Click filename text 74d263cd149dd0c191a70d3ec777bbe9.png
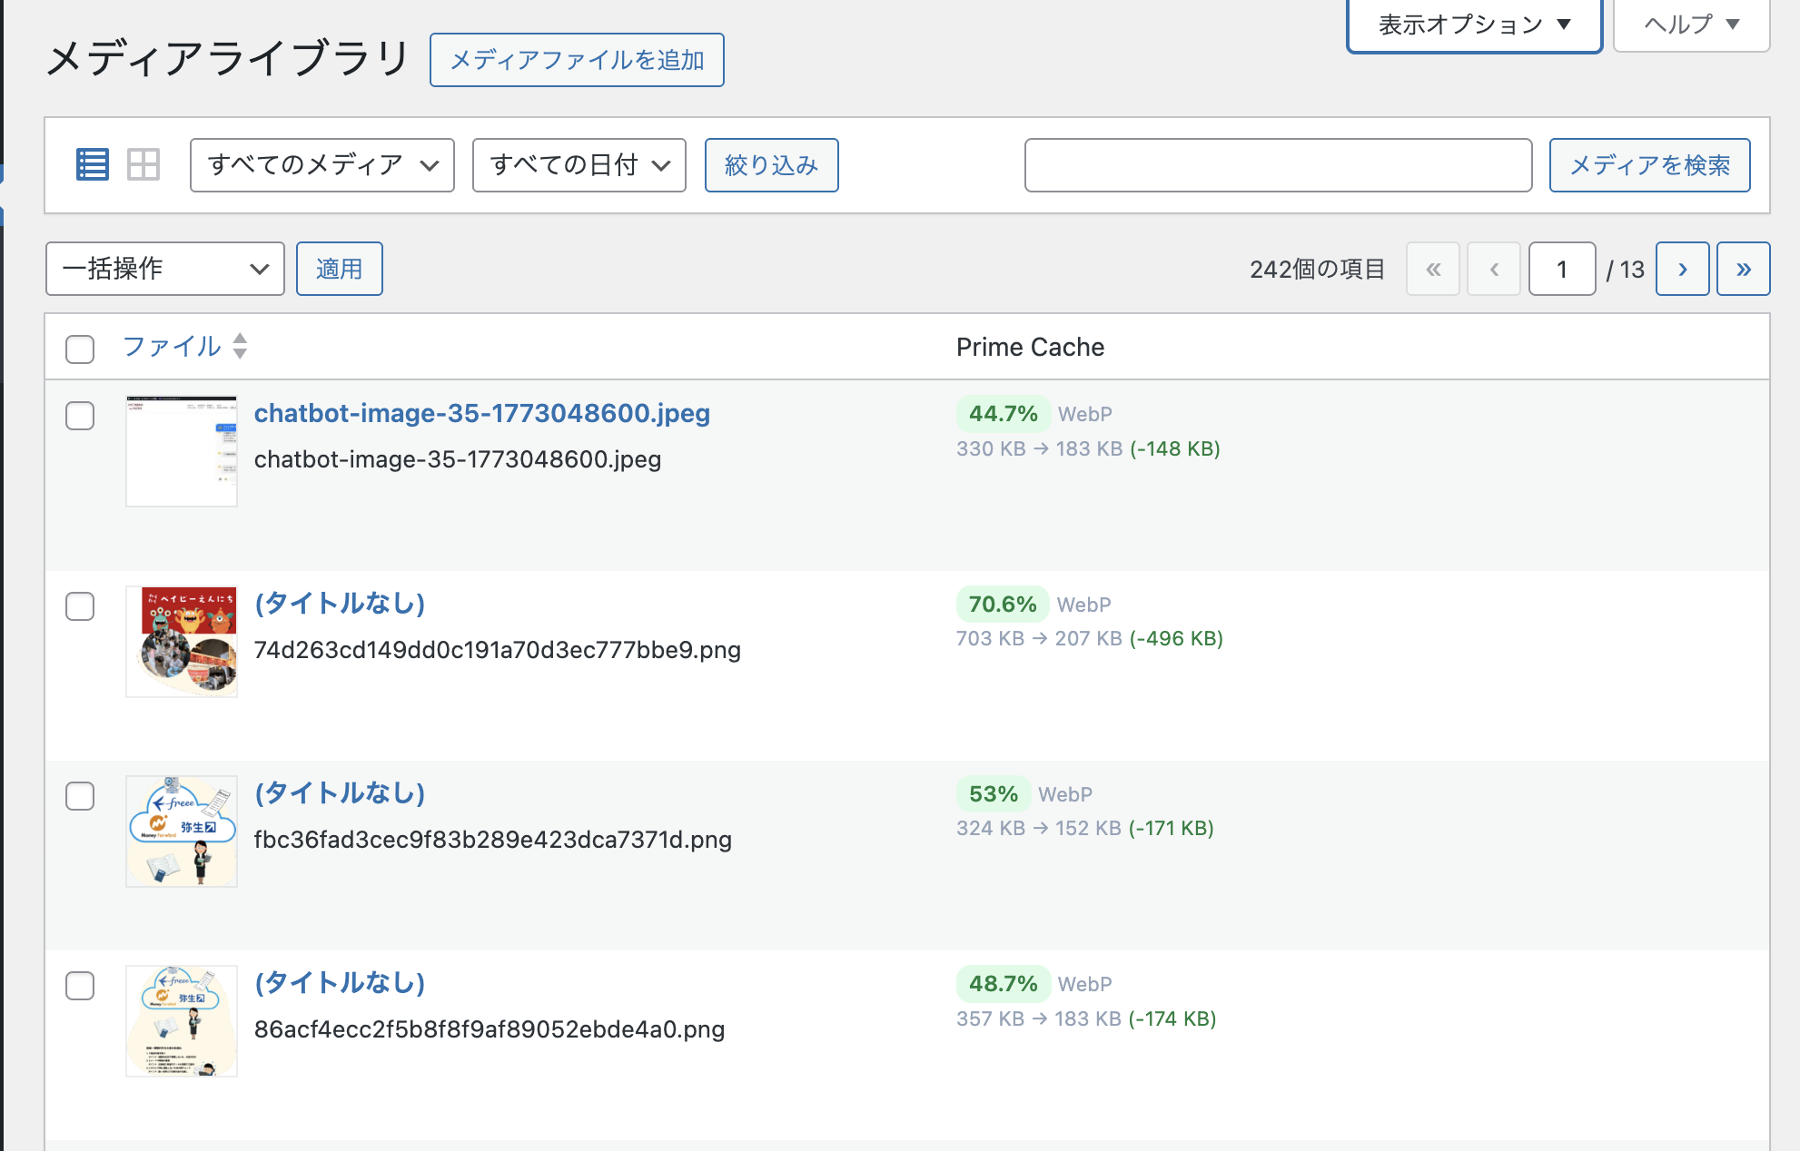Image resolution: width=1800 pixels, height=1151 pixels. [x=498, y=650]
